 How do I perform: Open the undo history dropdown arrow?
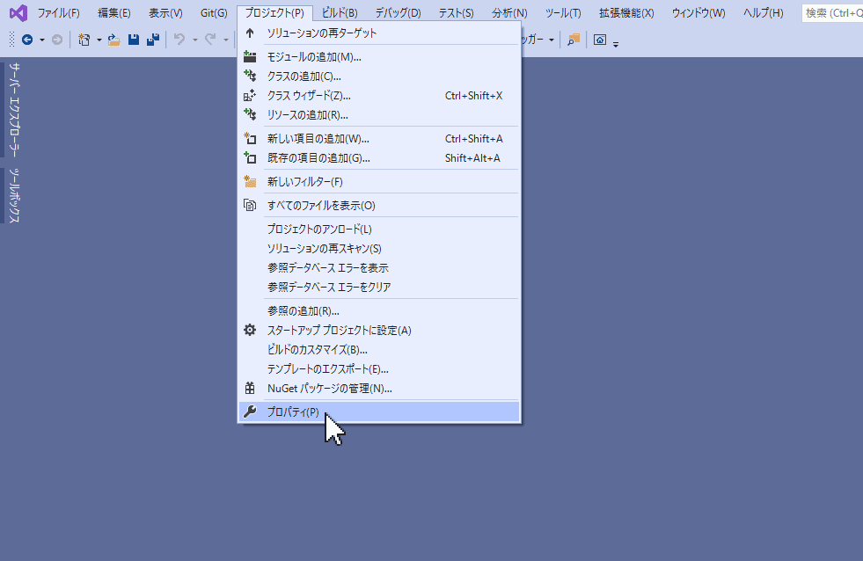[194, 40]
